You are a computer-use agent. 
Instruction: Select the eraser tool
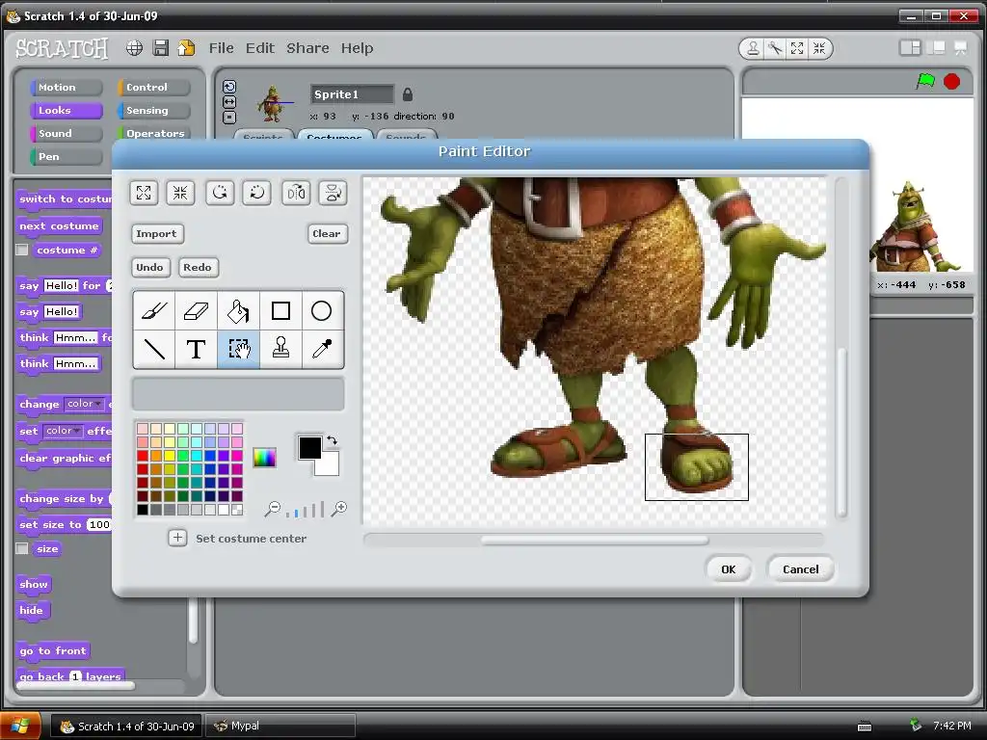point(196,311)
